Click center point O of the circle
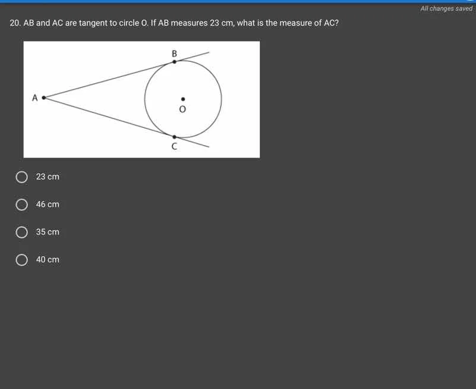Screen dimensions: 476x389 click(182, 100)
